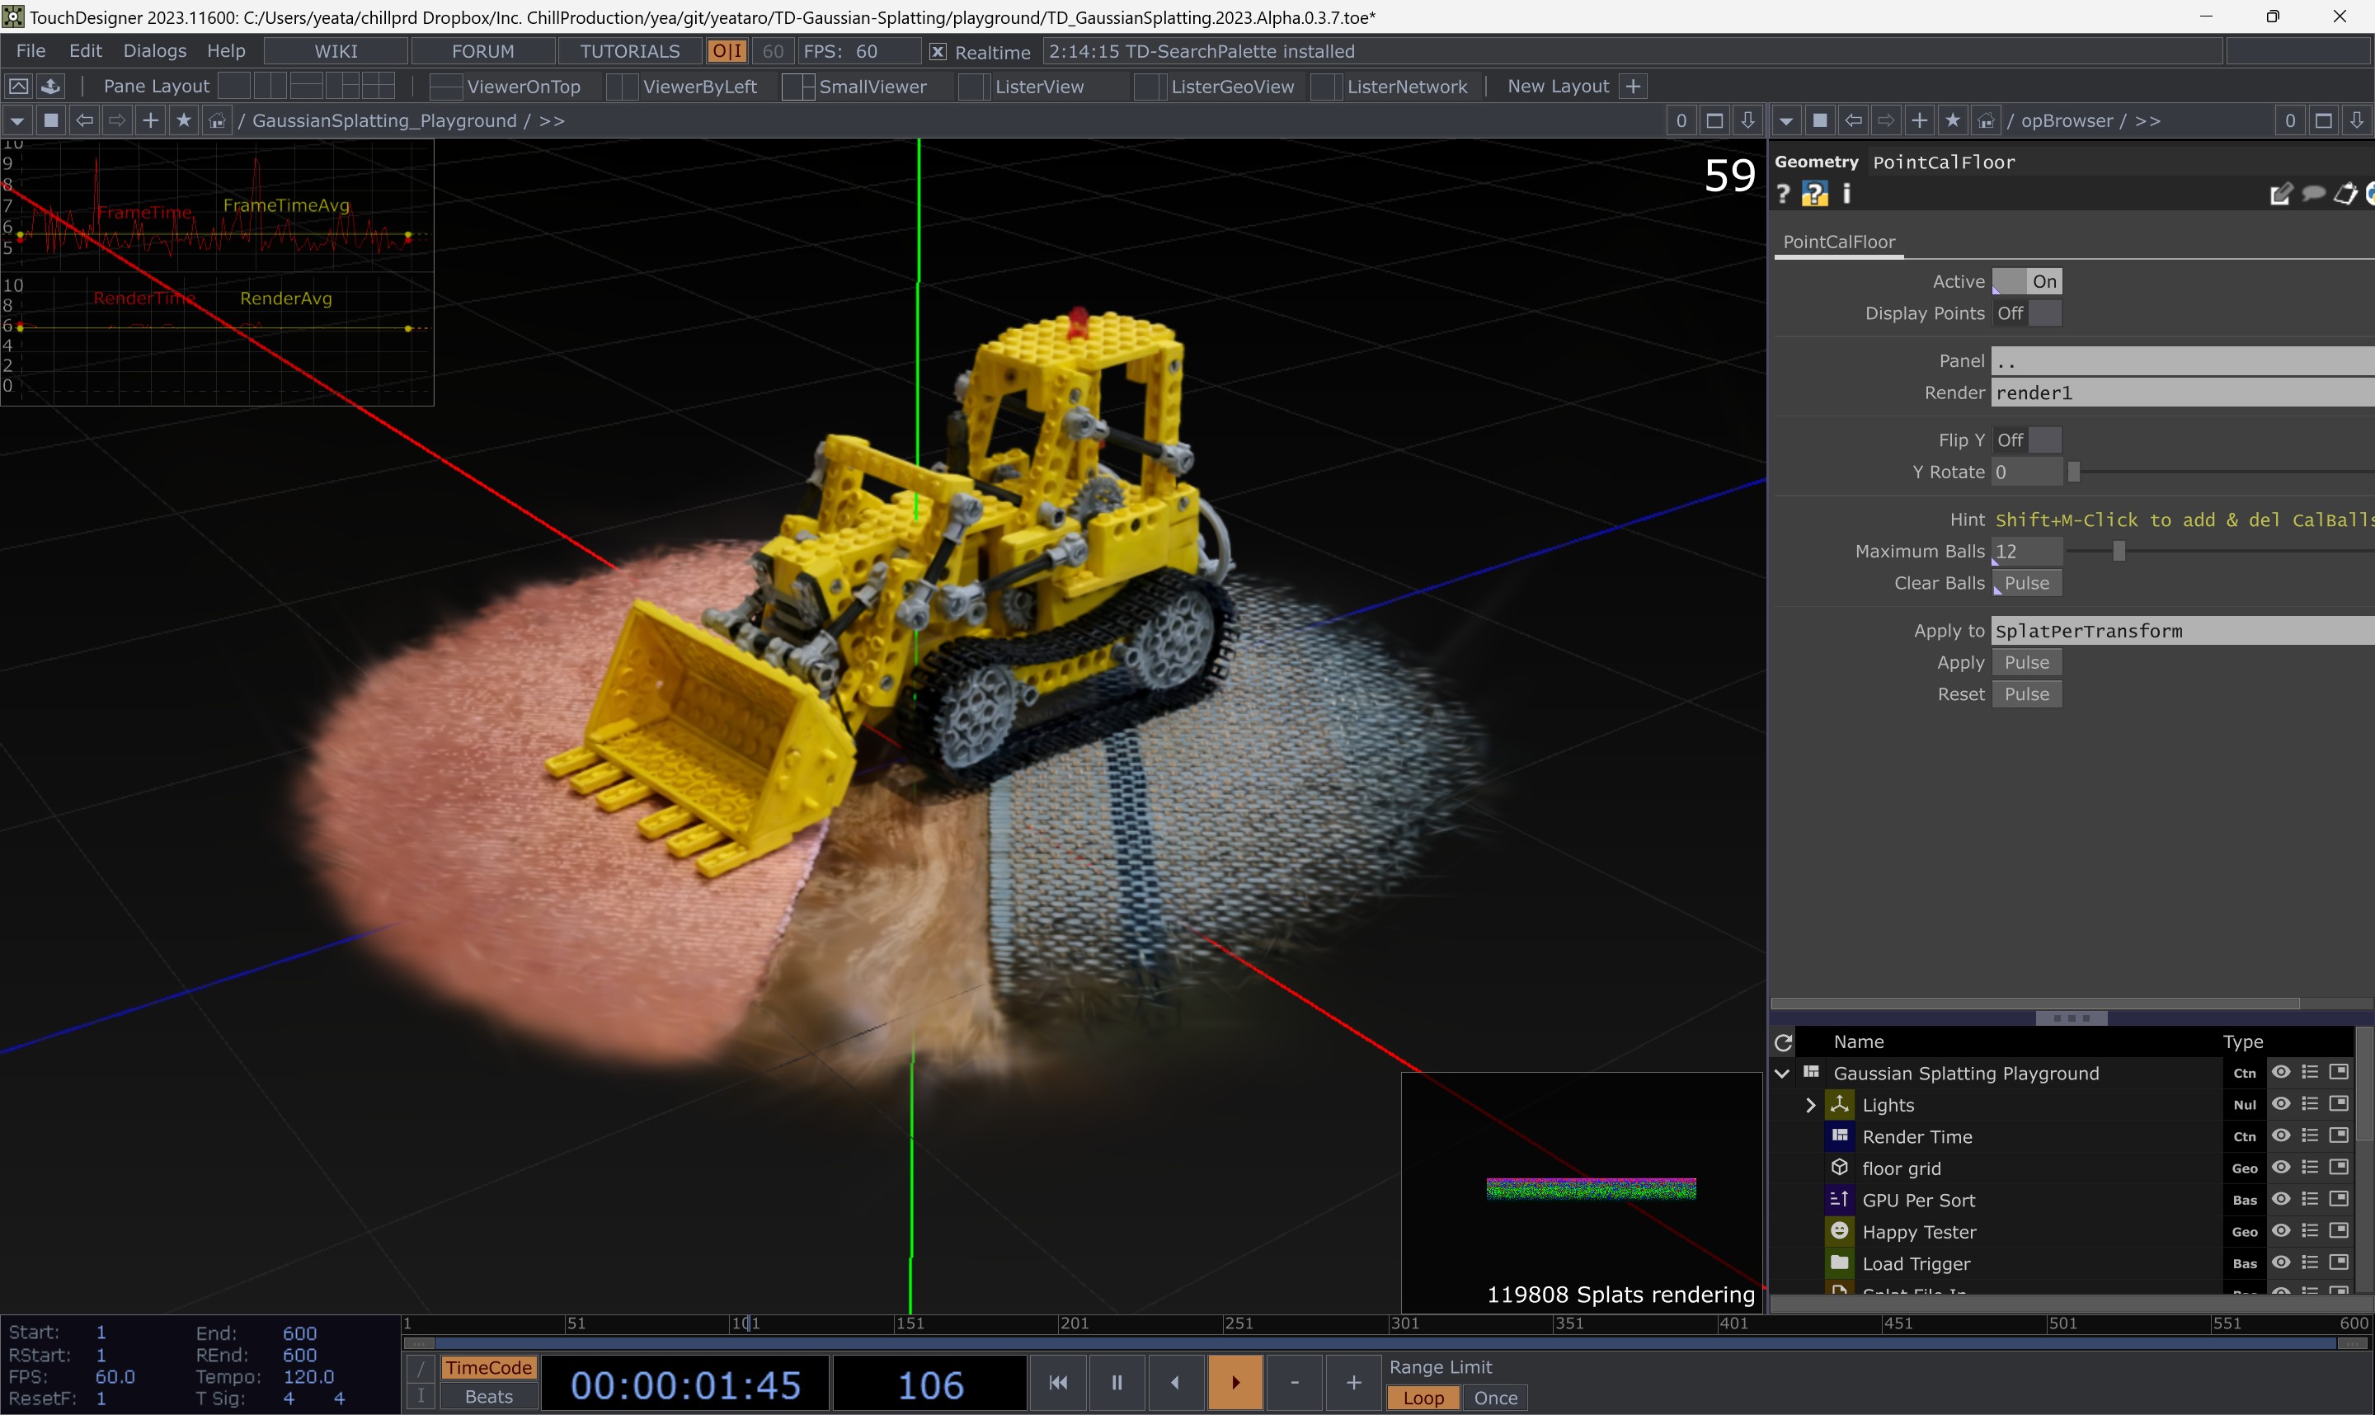The image size is (2375, 1415).
Task: Adjust the Maximum Balls slider handle
Action: 2119,551
